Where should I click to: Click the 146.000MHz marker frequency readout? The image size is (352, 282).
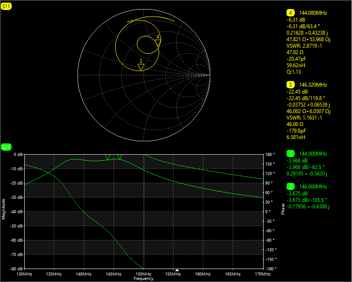tap(313, 187)
